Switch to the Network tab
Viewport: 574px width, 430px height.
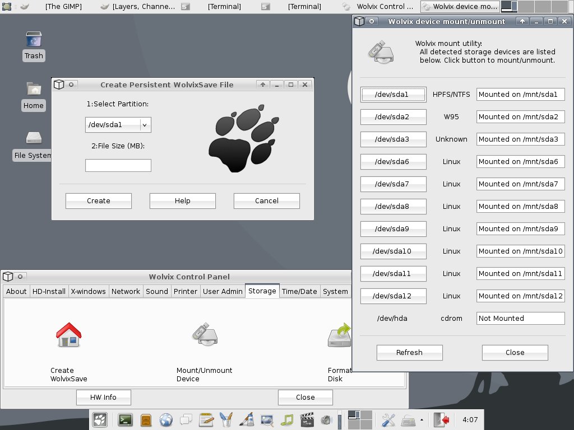tap(126, 291)
